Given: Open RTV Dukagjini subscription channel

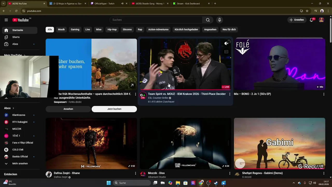Looking at the screenshot, I should (x=20, y=122).
